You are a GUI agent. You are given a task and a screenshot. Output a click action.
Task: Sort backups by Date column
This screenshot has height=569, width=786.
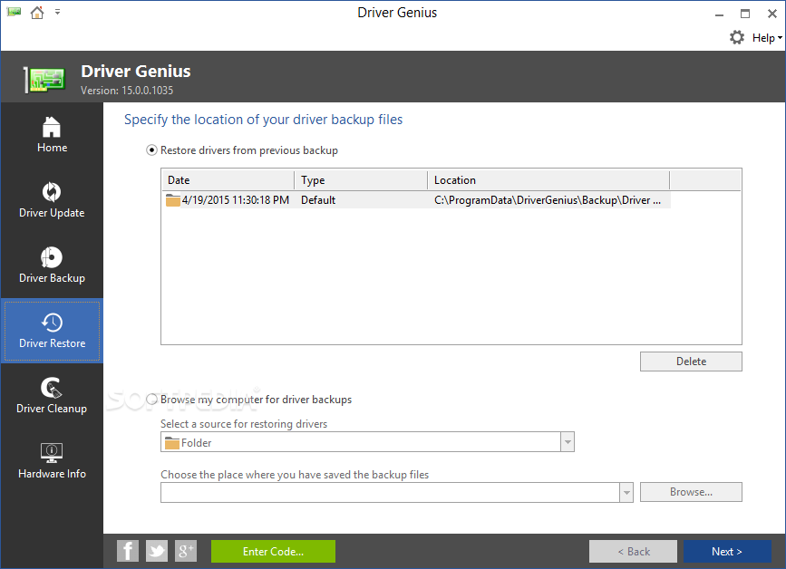(x=228, y=180)
